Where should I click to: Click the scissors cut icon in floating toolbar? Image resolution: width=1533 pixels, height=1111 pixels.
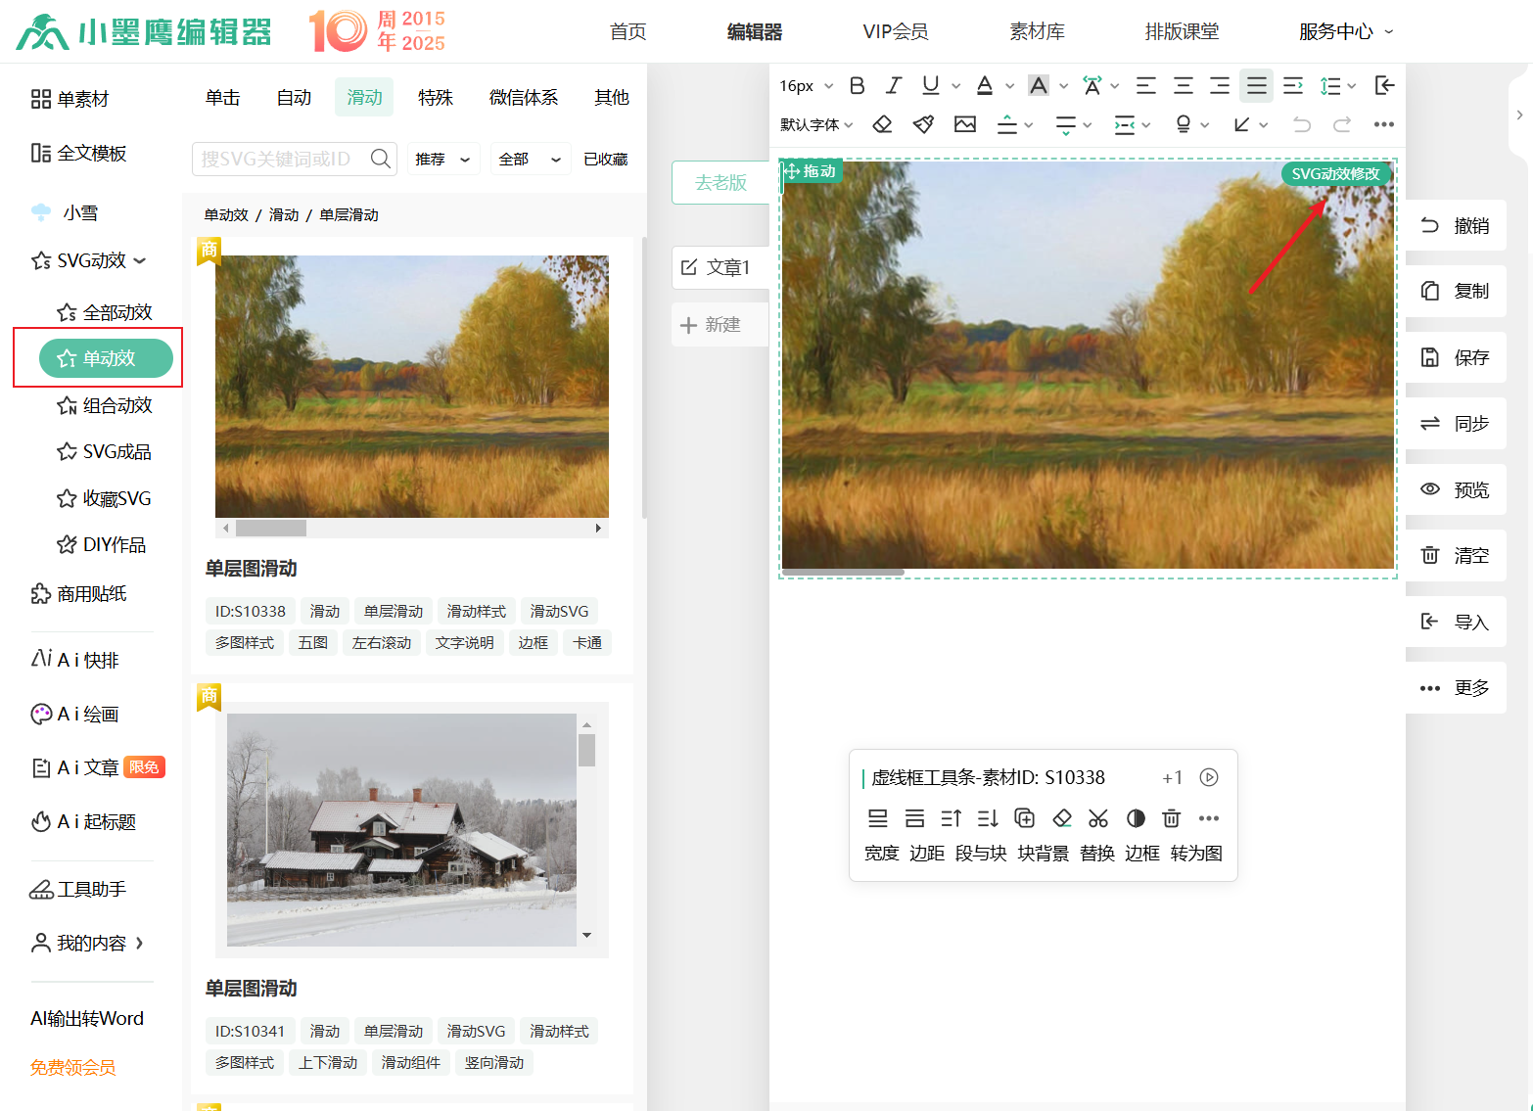tap(1098, 818)
